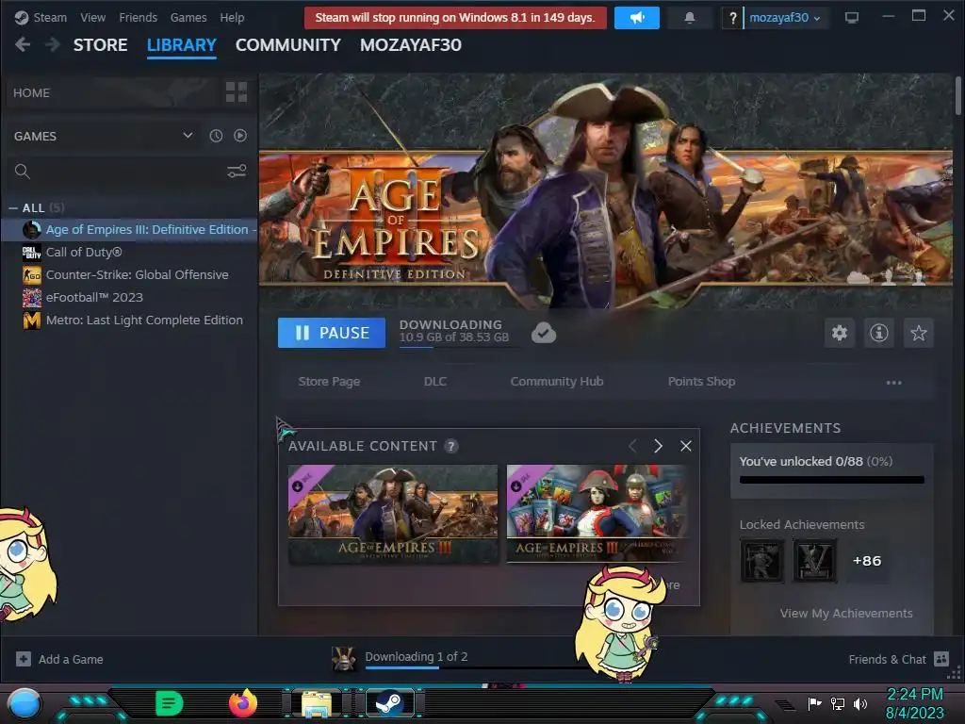Expand the Games filter dropdown

click(x=188, y=136)
